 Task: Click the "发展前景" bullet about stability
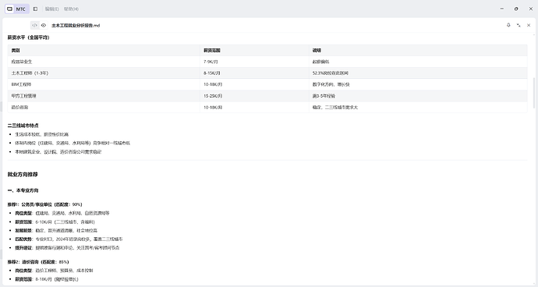pos(56,230)
